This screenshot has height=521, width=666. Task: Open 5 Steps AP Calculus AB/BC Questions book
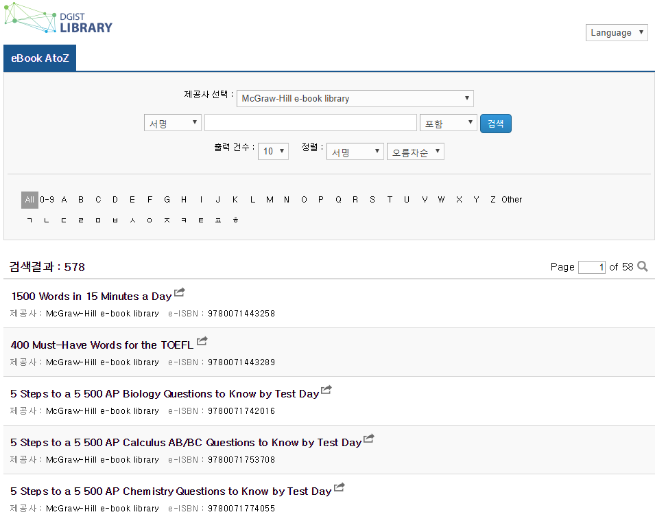(x=186, y=443)
